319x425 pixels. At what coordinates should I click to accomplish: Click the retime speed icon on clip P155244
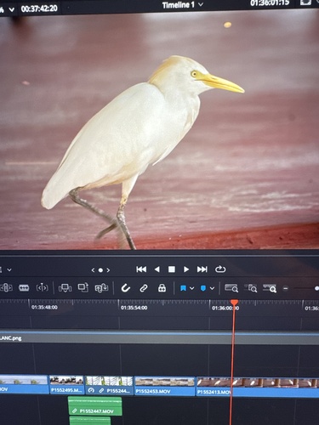coord(91,390)
